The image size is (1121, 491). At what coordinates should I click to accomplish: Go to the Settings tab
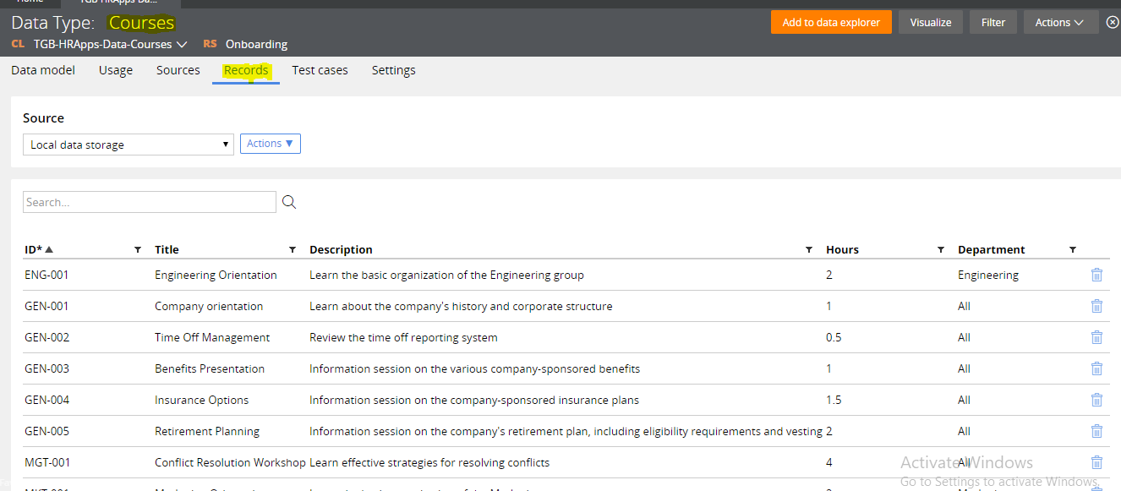[x=393, y=70]
